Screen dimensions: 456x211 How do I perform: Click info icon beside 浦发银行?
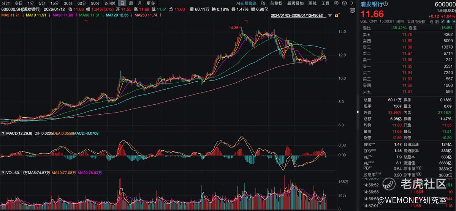(386, 4)
